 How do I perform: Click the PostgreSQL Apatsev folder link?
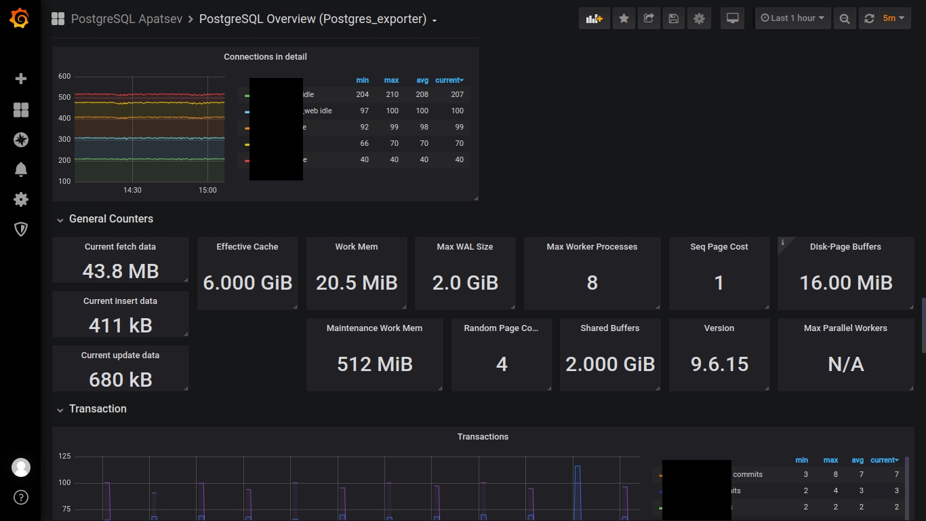126,19
